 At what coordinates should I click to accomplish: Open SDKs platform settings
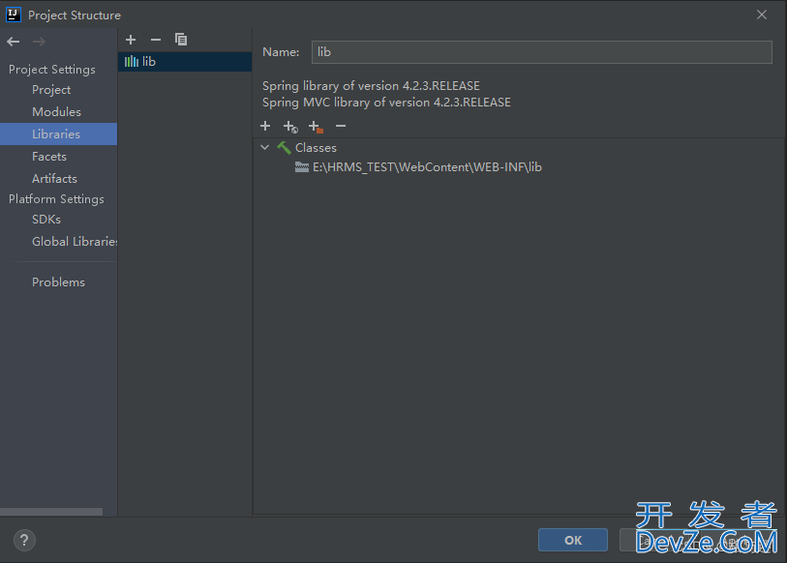[46, 220]
